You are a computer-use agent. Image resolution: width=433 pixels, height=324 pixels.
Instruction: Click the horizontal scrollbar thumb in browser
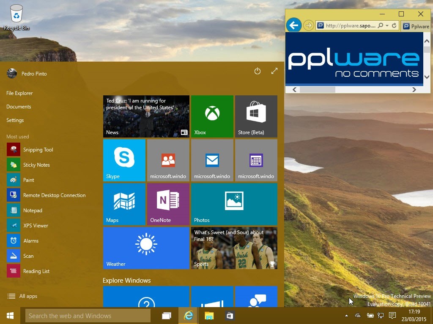tap(317, 89)
